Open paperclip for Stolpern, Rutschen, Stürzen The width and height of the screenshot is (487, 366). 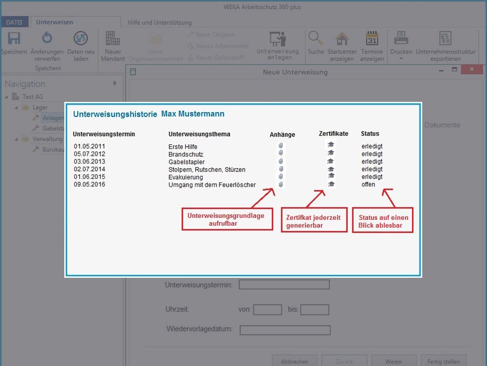[x=281, y=169]
